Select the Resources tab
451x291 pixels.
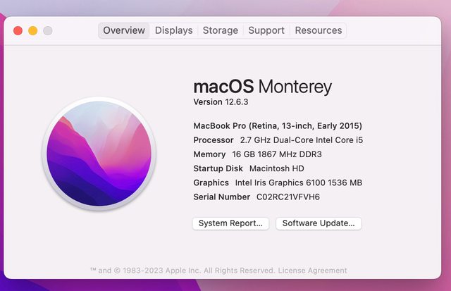[x=319, y=30]
